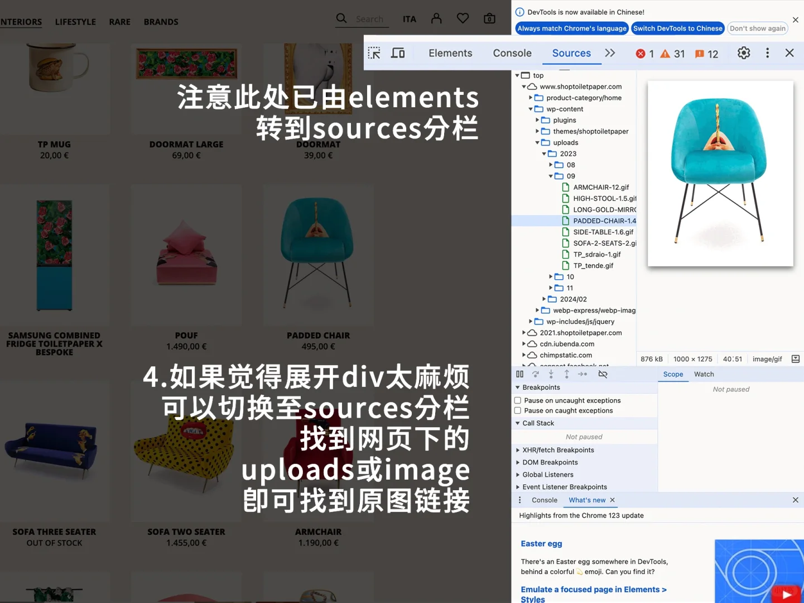Select the inspect element tool
804x603 pixels.
coord(374,52)
